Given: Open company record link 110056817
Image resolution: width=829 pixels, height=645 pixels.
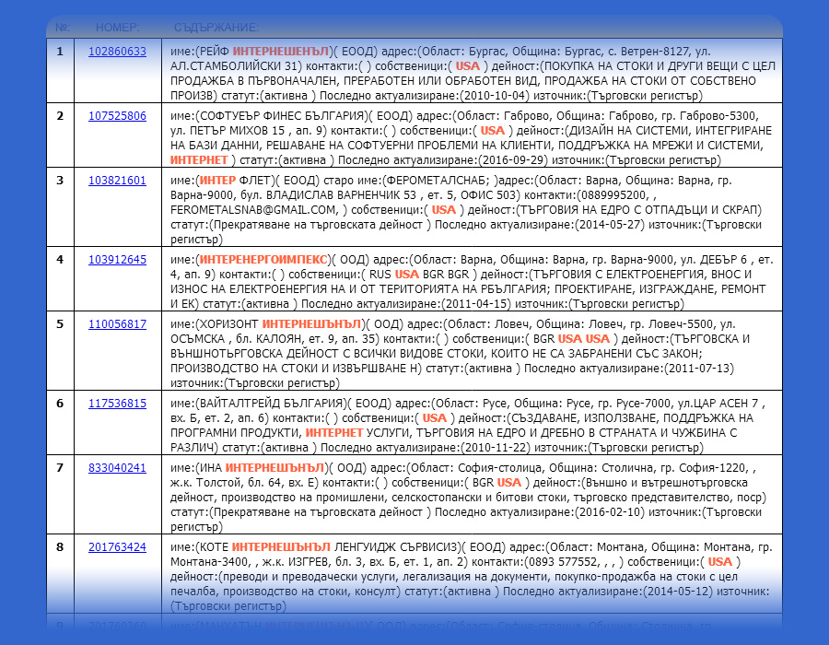Looking at the screenshot, I should [117, 324].
